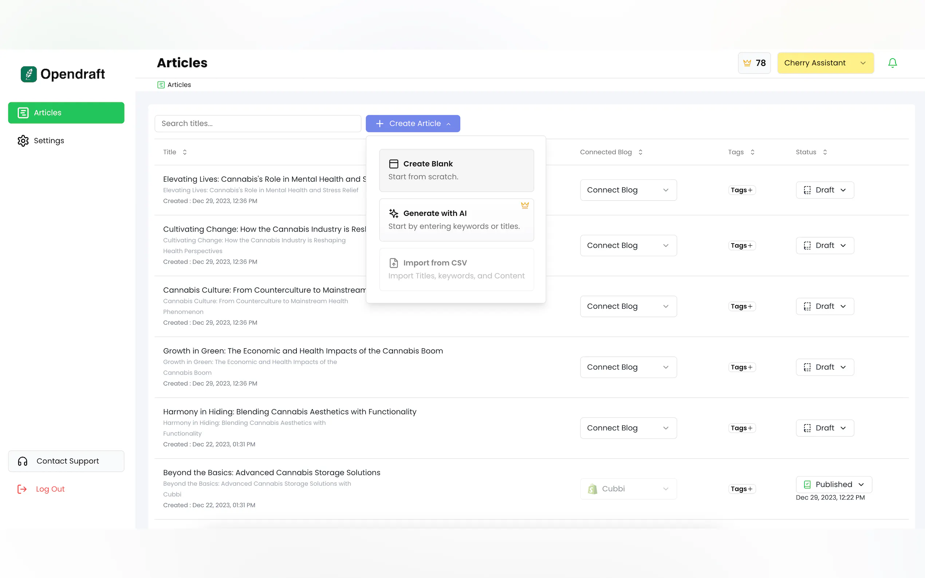Sort the list by the Title column
This screenshot has height=578, width=925.
(x=185, y=152)
